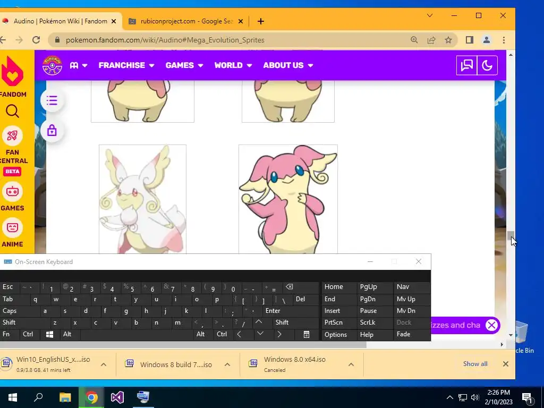
Task: Open Pokémon Wiki logo in purple bar
Action: coord(53,65)
